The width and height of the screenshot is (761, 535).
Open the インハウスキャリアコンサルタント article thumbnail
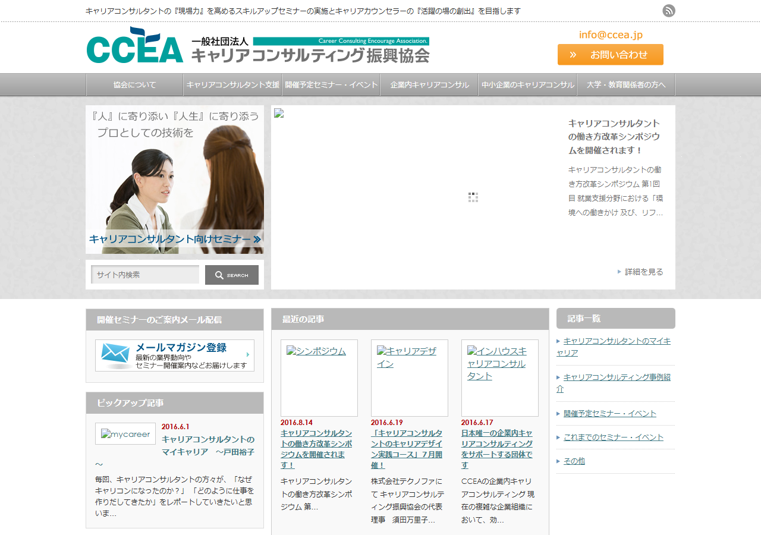point(500,378)
